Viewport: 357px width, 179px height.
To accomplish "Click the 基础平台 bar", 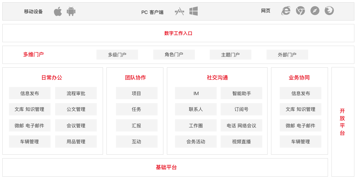I will [x=166, y=167].
